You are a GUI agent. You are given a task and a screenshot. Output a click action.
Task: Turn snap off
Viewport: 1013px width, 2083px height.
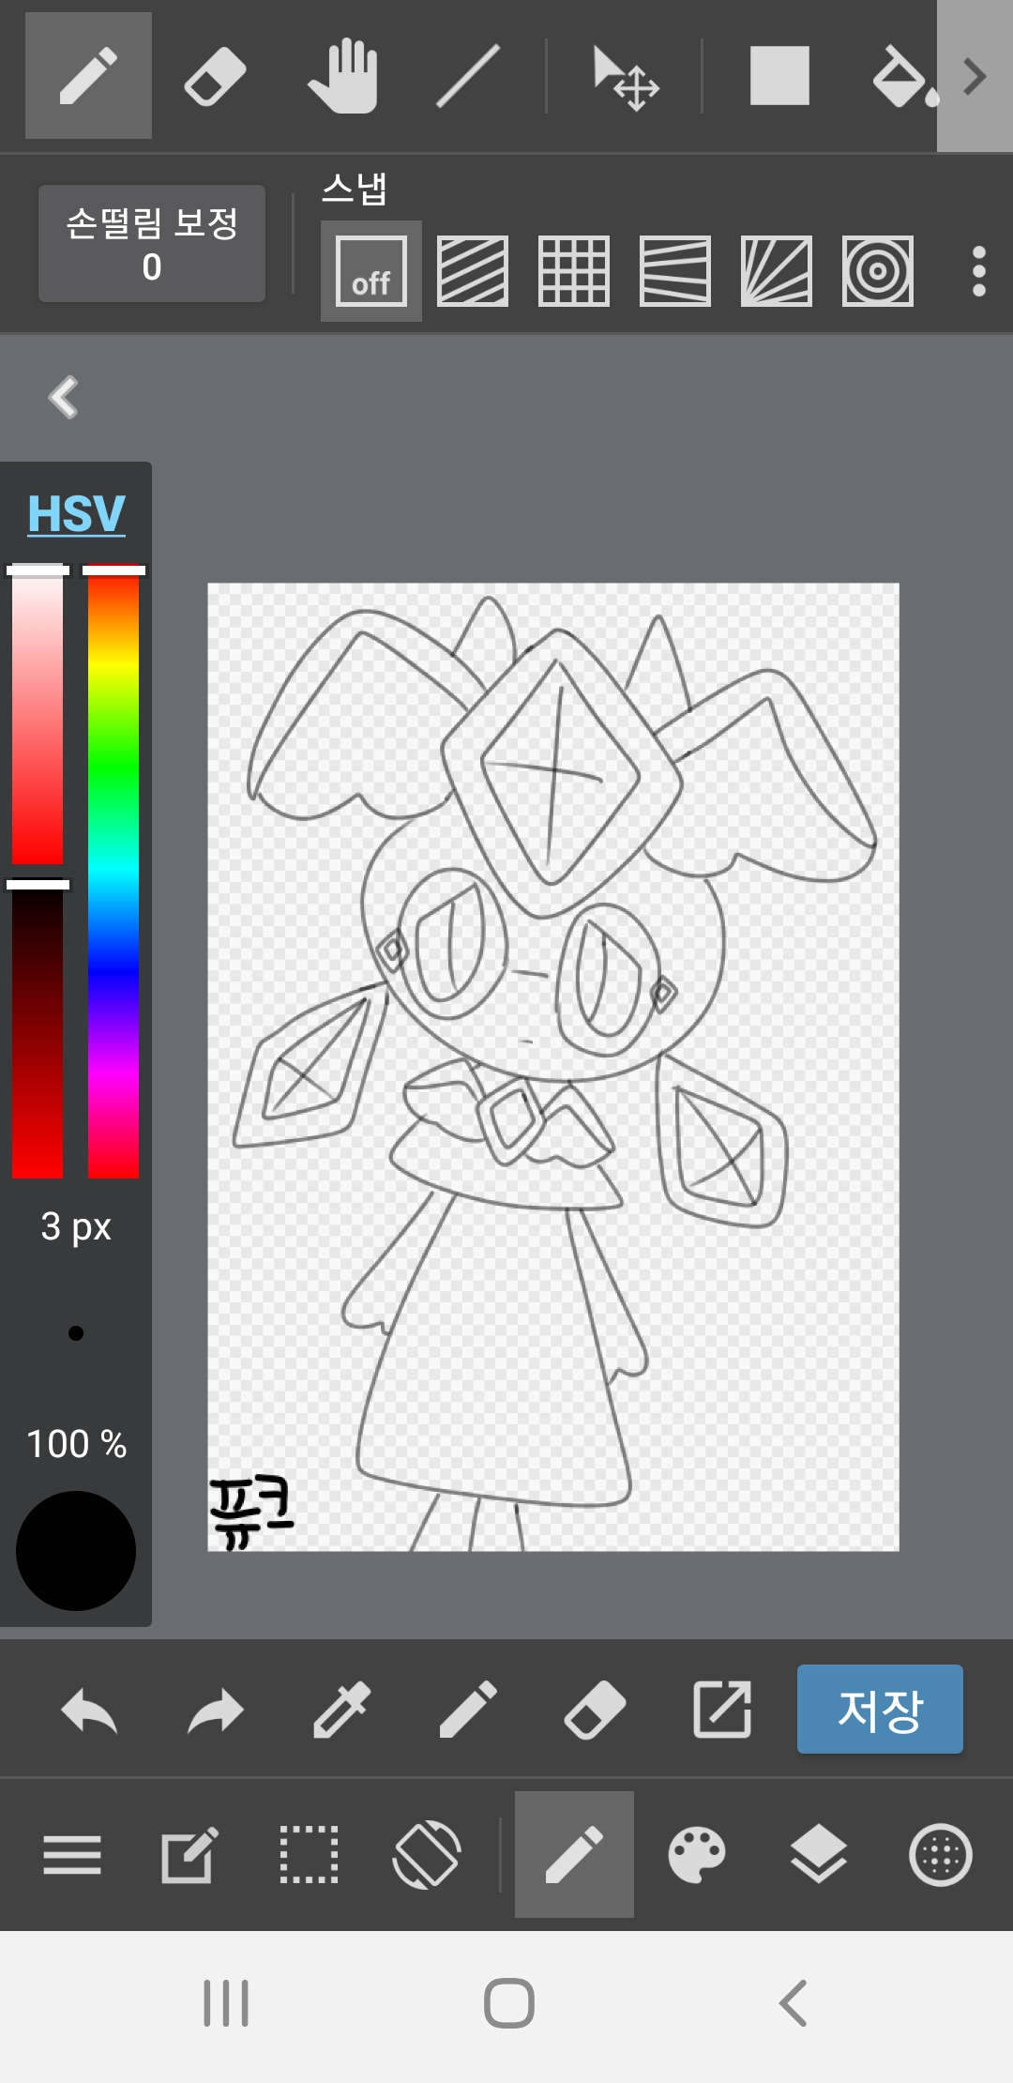pyautogui.click(x=371, y=272)
